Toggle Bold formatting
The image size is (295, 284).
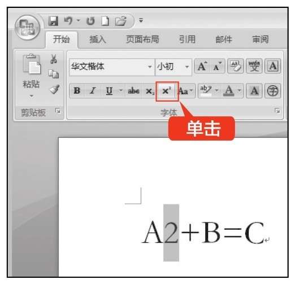(x=77, y=91)
